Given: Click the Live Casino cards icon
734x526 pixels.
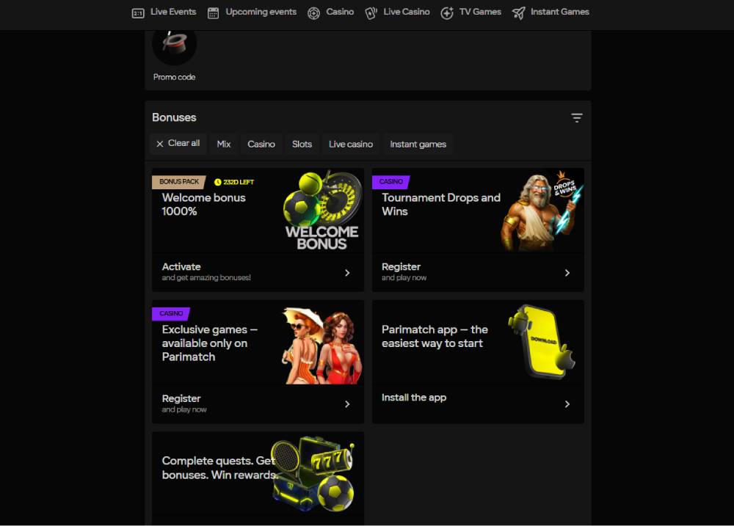Looking at the screenshot, I should (371, 12).
